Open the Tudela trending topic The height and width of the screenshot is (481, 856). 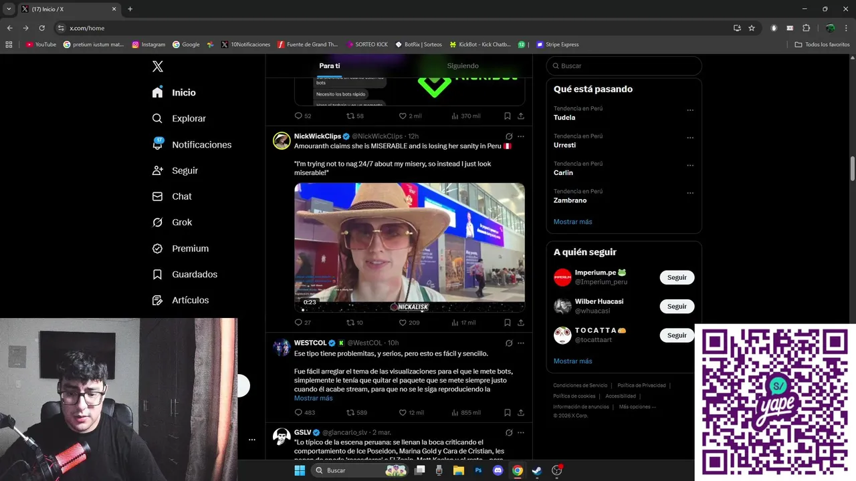coord(564,118)
